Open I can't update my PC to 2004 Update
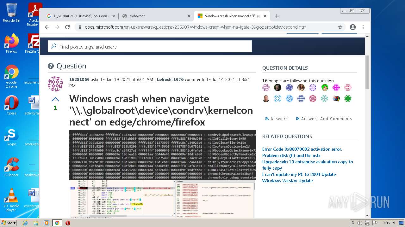 click(299, 174)
